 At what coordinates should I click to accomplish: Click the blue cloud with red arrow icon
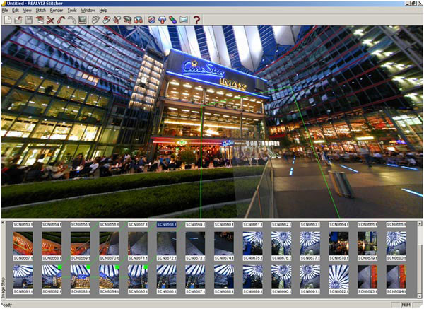[162, 20]
